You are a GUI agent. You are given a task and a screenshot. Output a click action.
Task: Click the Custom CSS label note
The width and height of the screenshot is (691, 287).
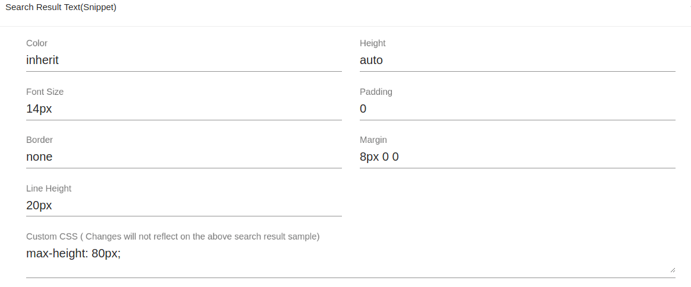[173, 237]
